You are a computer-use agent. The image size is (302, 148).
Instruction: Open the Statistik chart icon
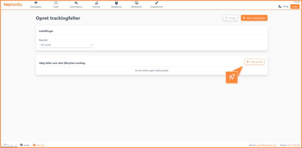pos(96,3)
